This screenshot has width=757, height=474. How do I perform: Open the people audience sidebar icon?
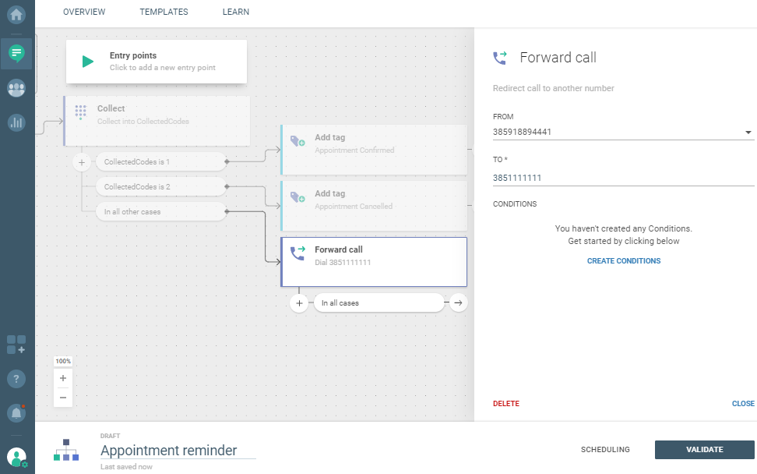16,88
